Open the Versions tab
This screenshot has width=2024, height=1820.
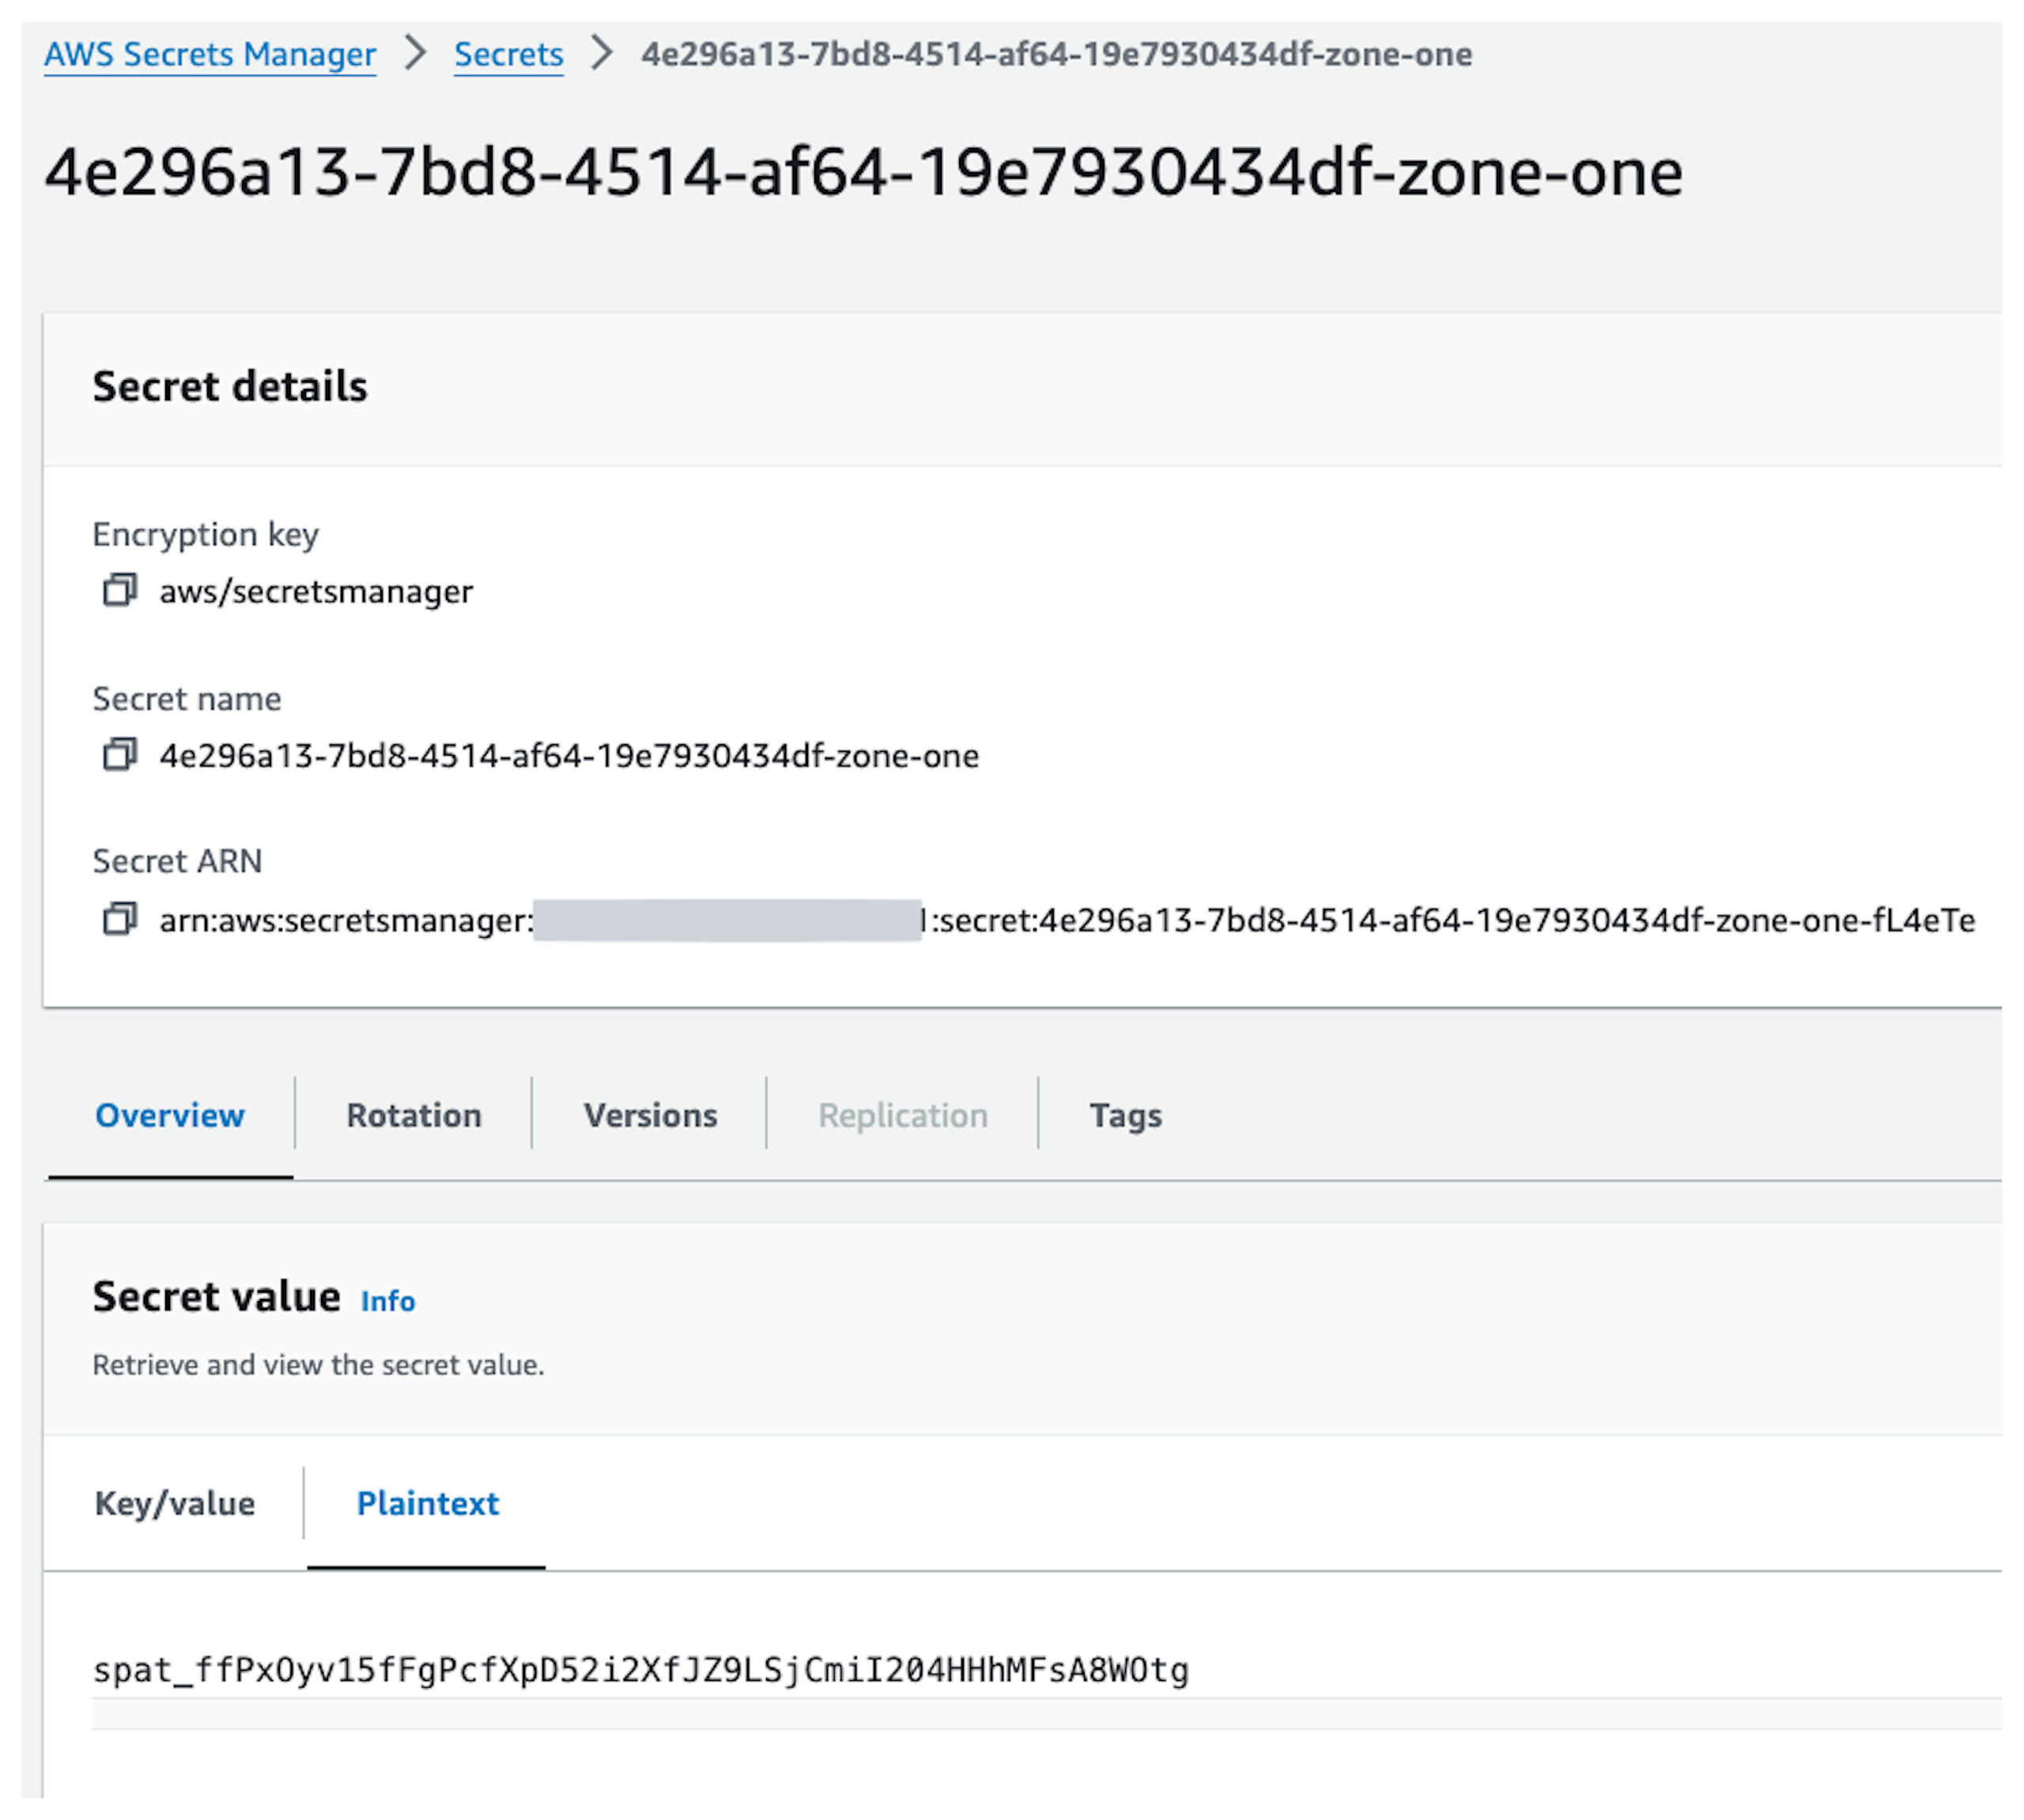[x=650, y=1115]
